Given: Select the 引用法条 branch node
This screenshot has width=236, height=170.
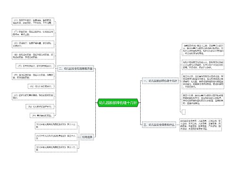Looking at the screenshot, I should point(87,137).
